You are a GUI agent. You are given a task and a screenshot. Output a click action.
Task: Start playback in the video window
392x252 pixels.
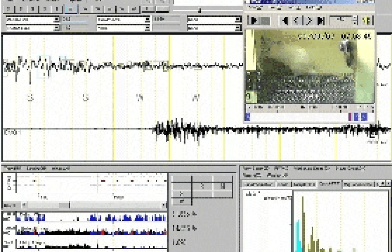[x=254, y=21]
